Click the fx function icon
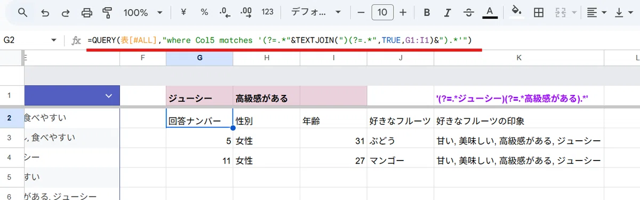Image resolution: width=640 pixels, height=200 pixels. 76,41
